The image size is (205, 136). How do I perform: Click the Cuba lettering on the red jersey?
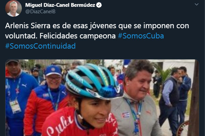59,124
